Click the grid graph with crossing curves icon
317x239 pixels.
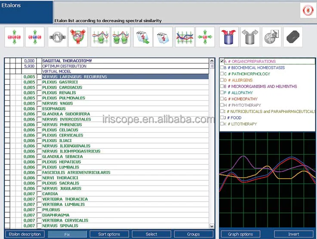(184, 37)
